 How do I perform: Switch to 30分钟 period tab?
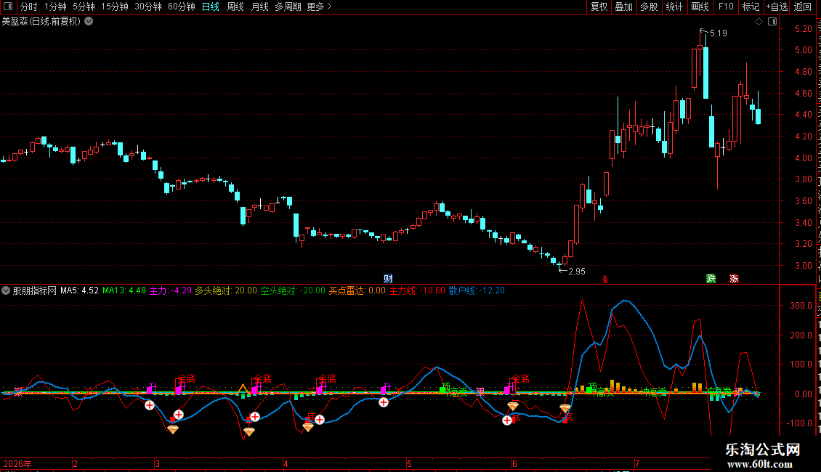pyautogui.click(x=148, y=7)
